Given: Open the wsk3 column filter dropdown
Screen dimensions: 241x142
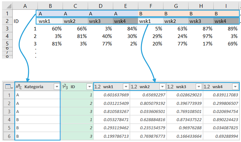Looking at the screenshot, I should tap(199, 87).
